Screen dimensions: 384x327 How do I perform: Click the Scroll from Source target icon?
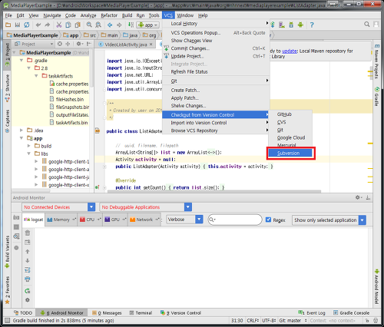pos(60,44)
